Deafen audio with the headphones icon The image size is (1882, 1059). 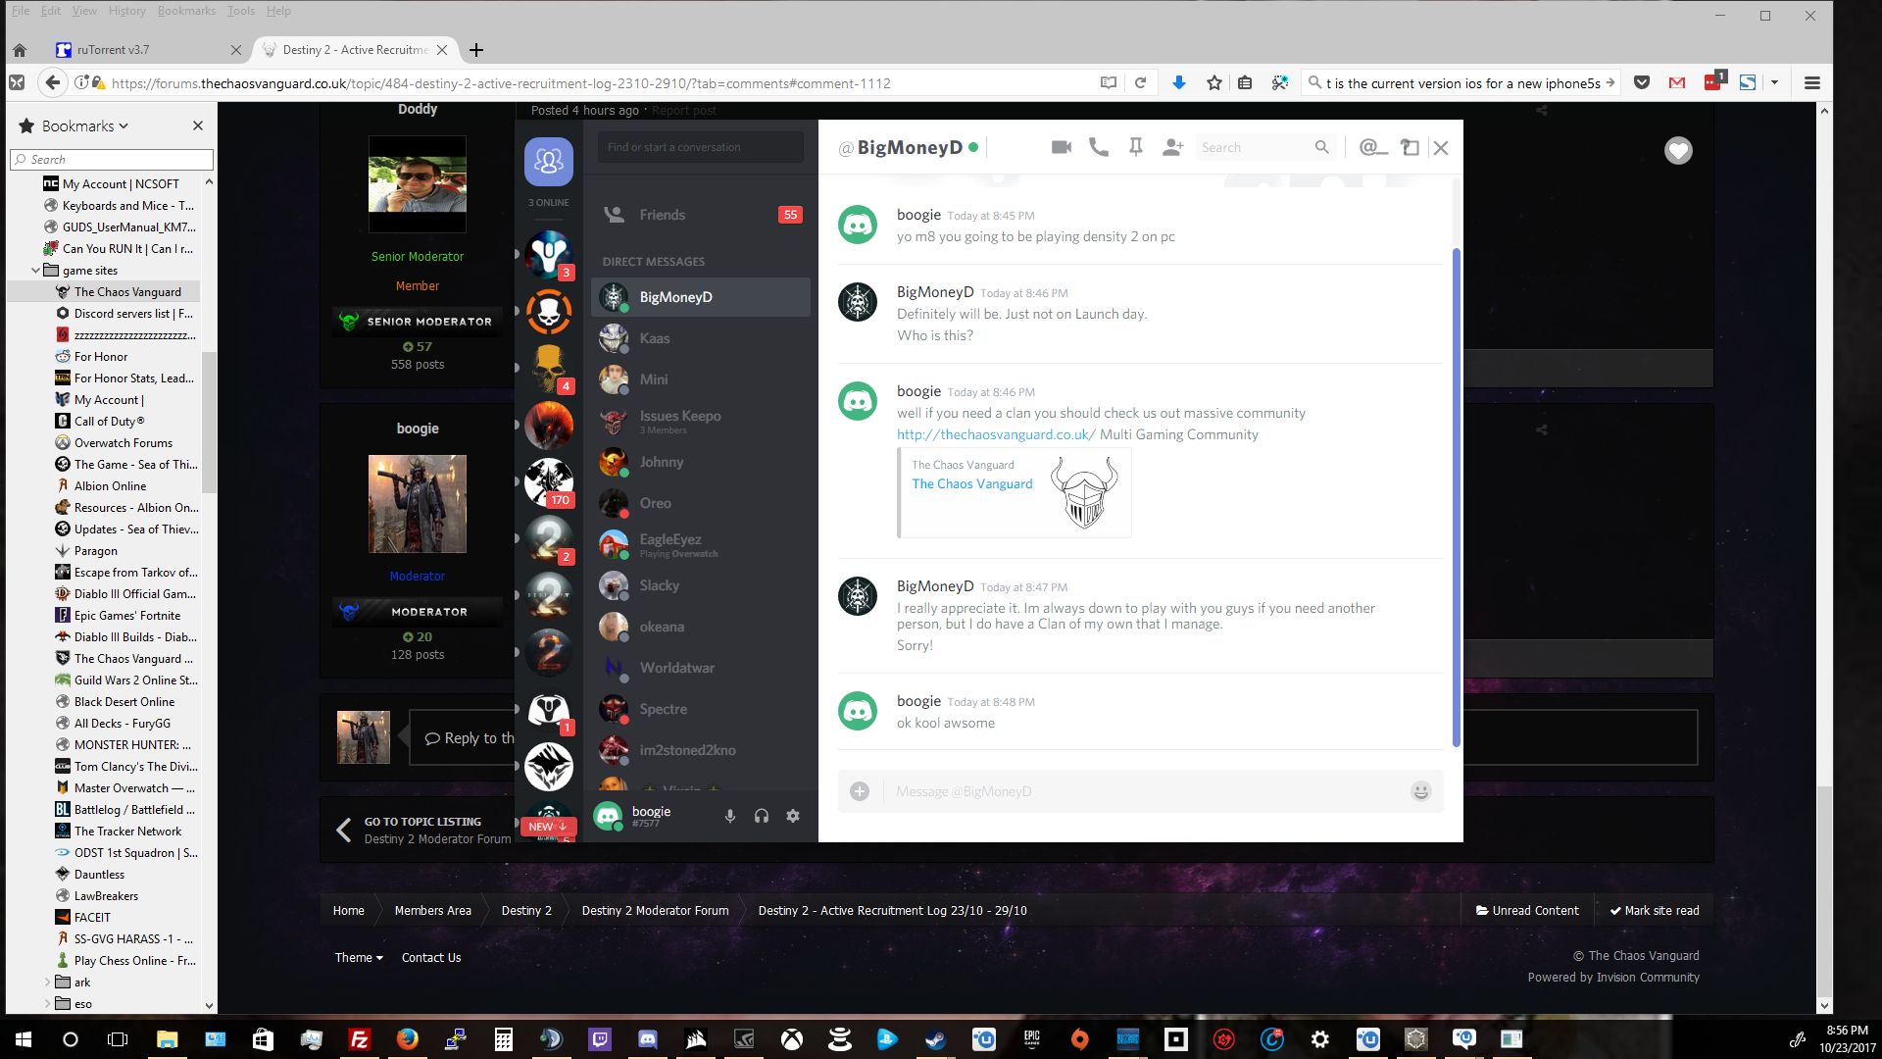(x=762, y=816)
